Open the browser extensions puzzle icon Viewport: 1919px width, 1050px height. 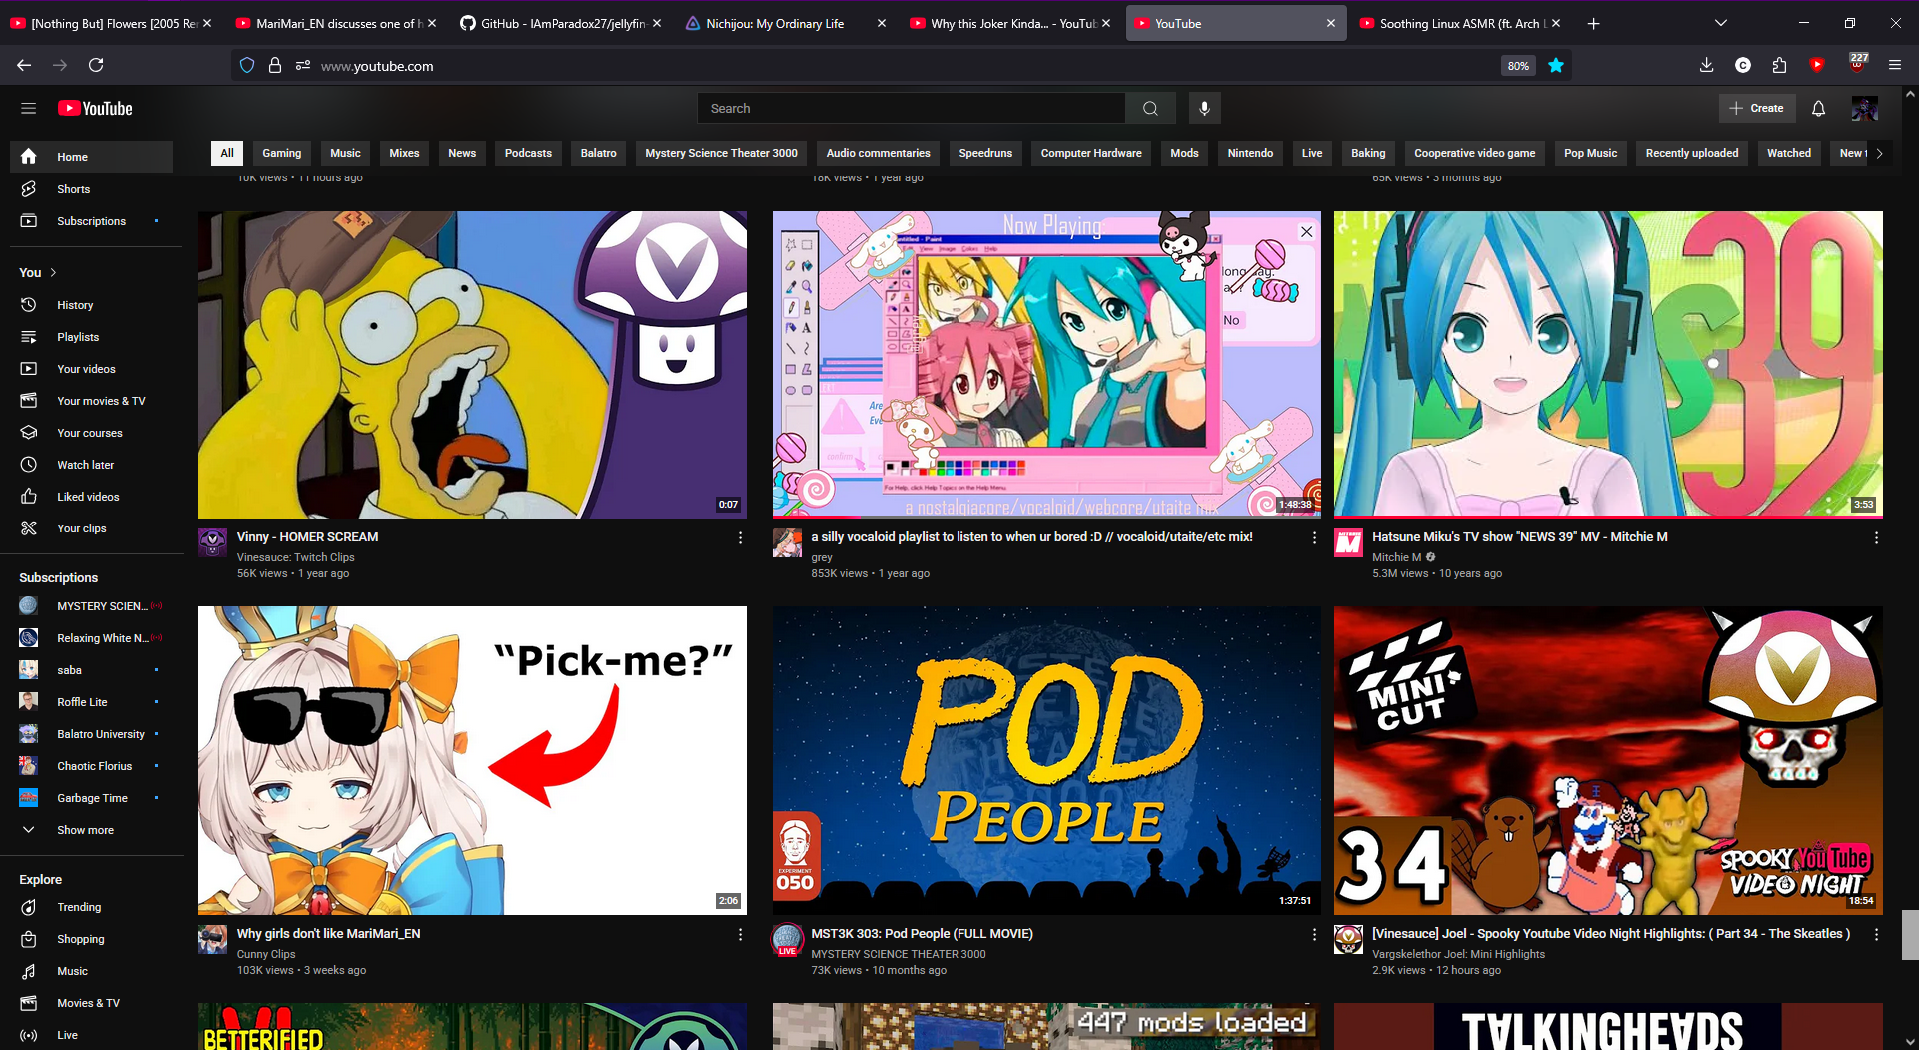point(1779,65)
